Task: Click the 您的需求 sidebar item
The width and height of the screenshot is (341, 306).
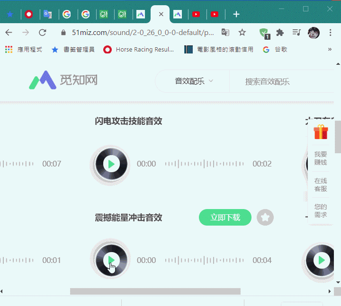Action: (321, 210)
